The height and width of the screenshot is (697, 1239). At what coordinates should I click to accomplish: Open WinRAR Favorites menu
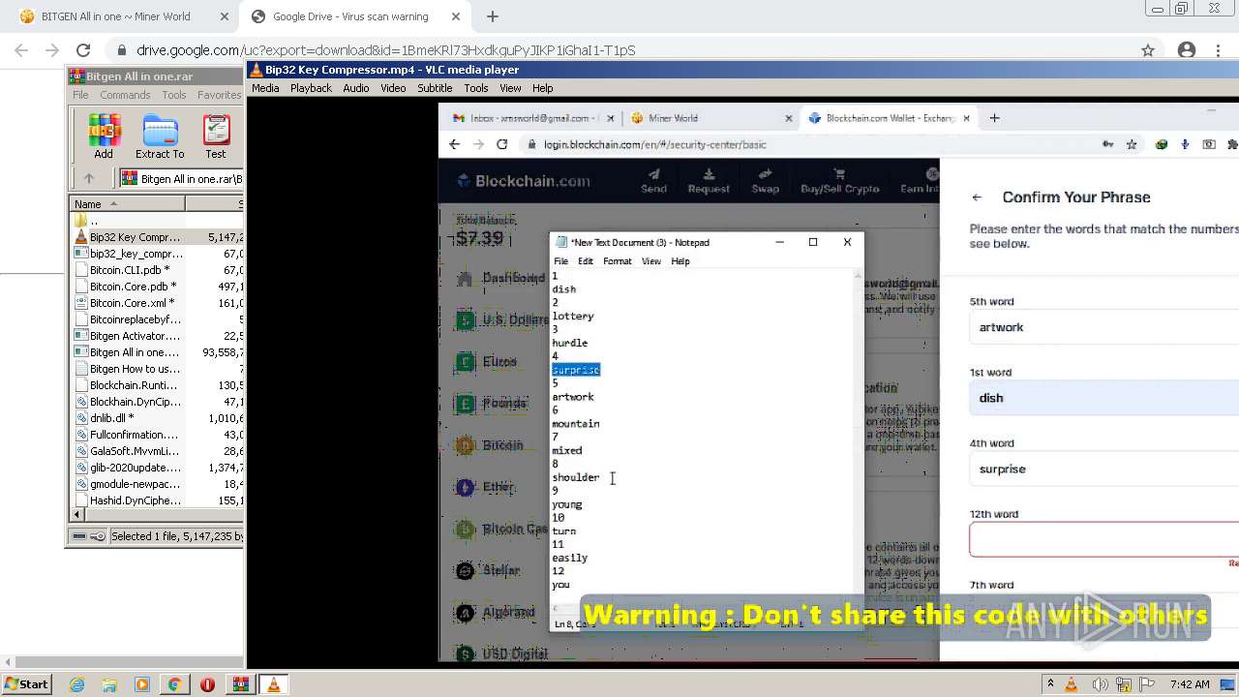(x=220, y=95)
